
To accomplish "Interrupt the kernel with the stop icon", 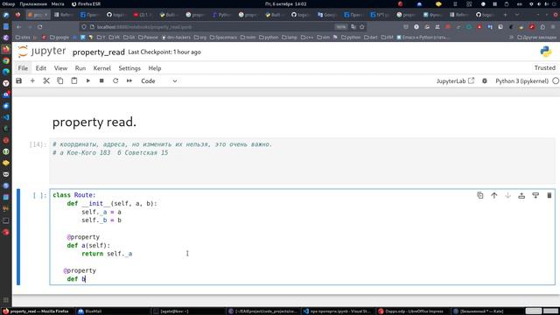I will (101, 81).
